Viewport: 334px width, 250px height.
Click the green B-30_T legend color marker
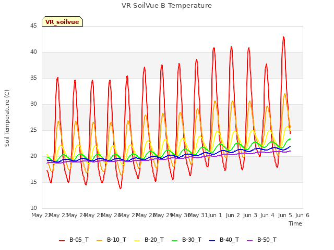point(174,241)
